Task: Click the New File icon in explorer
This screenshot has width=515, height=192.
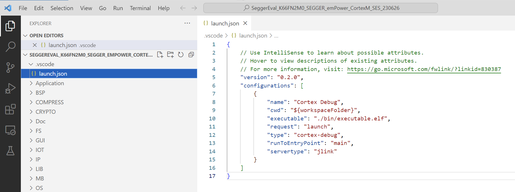Action: [x=160, y=55]
